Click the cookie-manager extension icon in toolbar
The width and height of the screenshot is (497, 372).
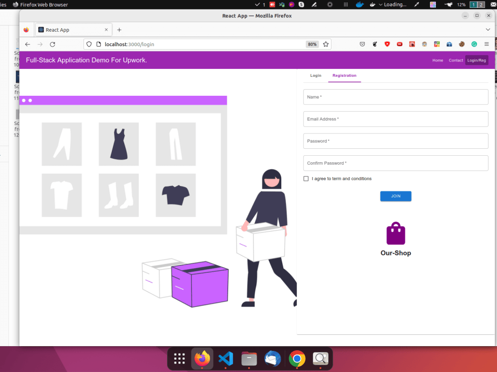point(461,44)
